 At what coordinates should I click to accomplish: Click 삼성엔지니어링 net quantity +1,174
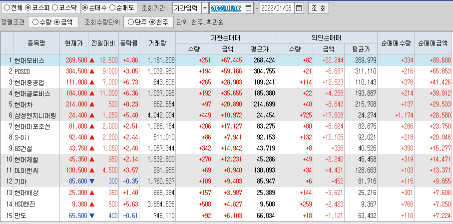[x=404, y=116]
